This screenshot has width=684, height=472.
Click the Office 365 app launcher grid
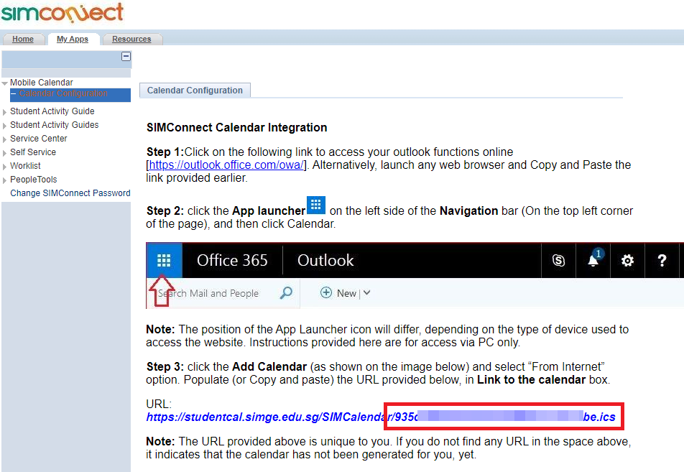[164, 261]
